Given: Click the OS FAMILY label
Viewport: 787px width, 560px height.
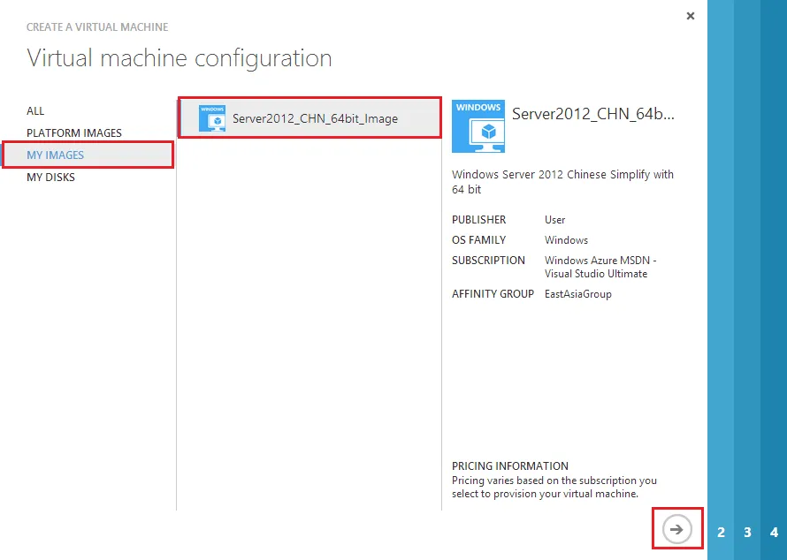Looking at the screenshot, I should point(478,240).
